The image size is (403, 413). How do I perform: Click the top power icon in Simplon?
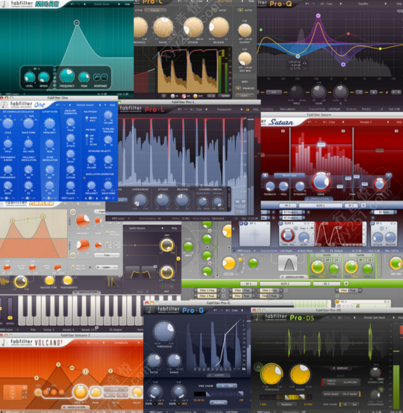point(73,212)
